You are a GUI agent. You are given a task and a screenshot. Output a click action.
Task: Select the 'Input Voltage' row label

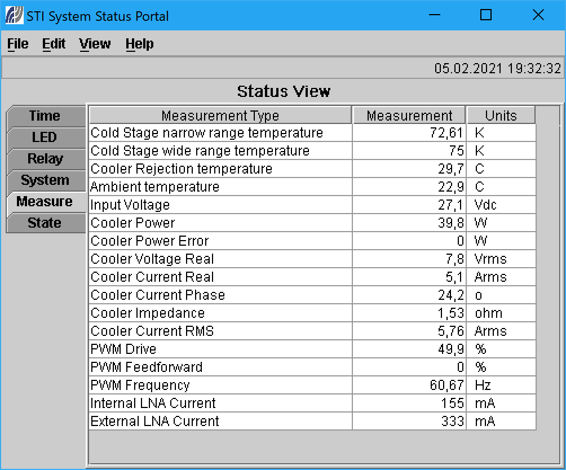(x=130, y=205)
